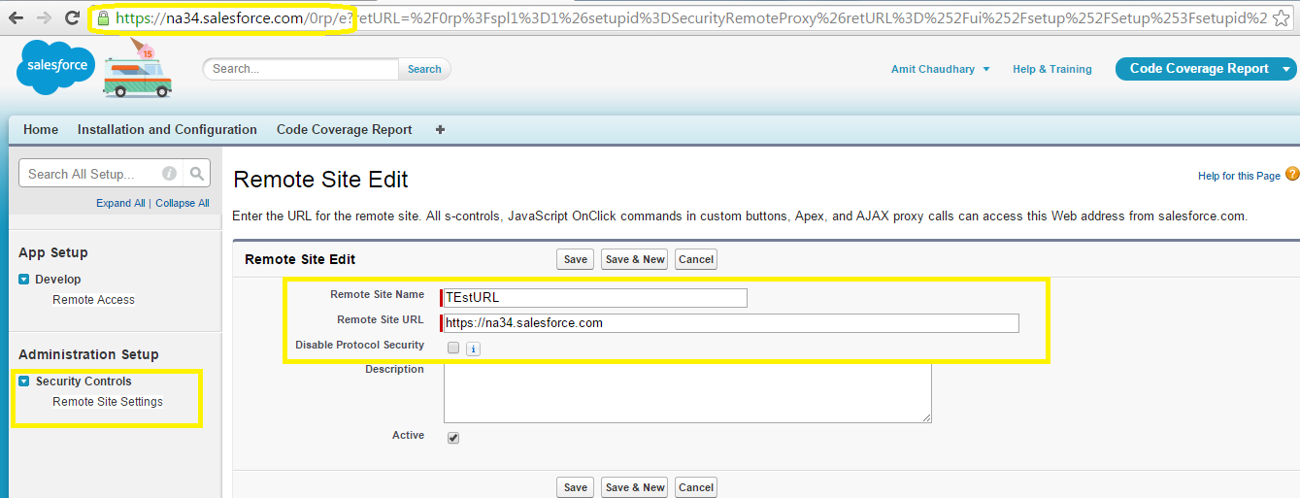Collapse the Security Controls section arrow
Viewport: 1300px width, 498px height.
click(x=24, y=382)
